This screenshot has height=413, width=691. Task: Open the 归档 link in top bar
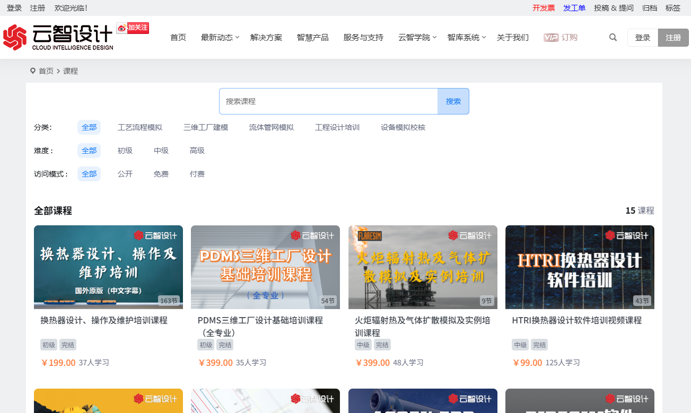coord(650,8)
